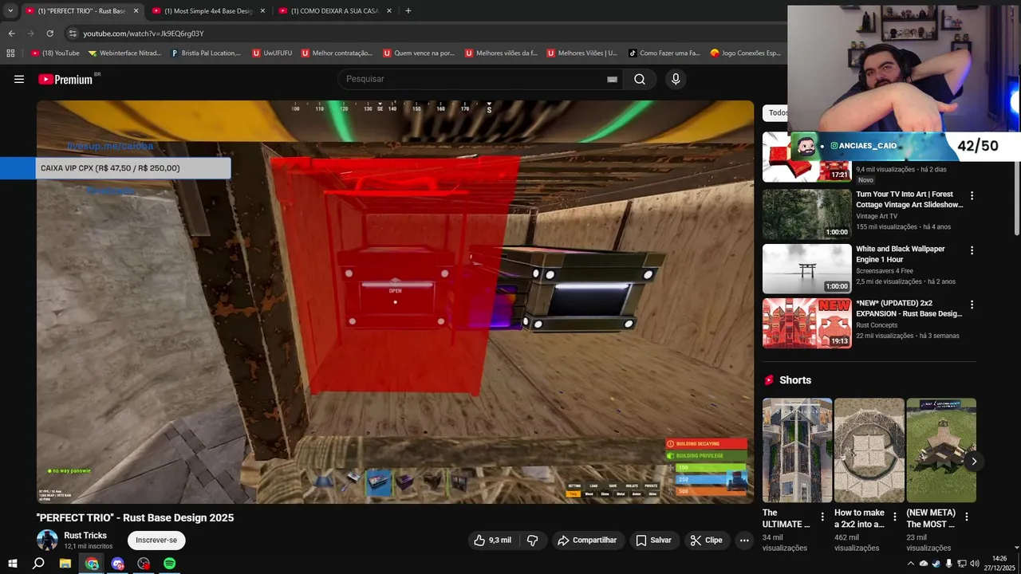Screen dimensions: 1021x574
Task: Show next Shorts with the right chevron
Action: (974, 461)
